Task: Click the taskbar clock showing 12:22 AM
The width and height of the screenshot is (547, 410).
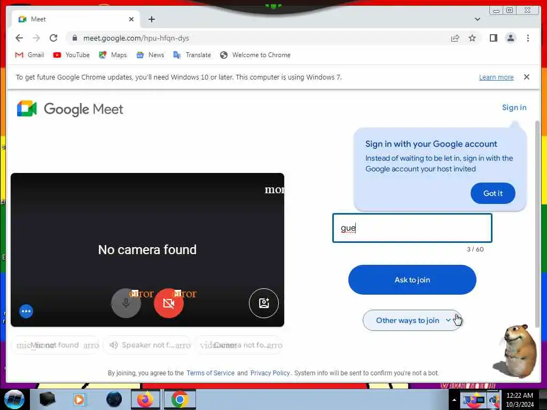Action: click(519, 400)
